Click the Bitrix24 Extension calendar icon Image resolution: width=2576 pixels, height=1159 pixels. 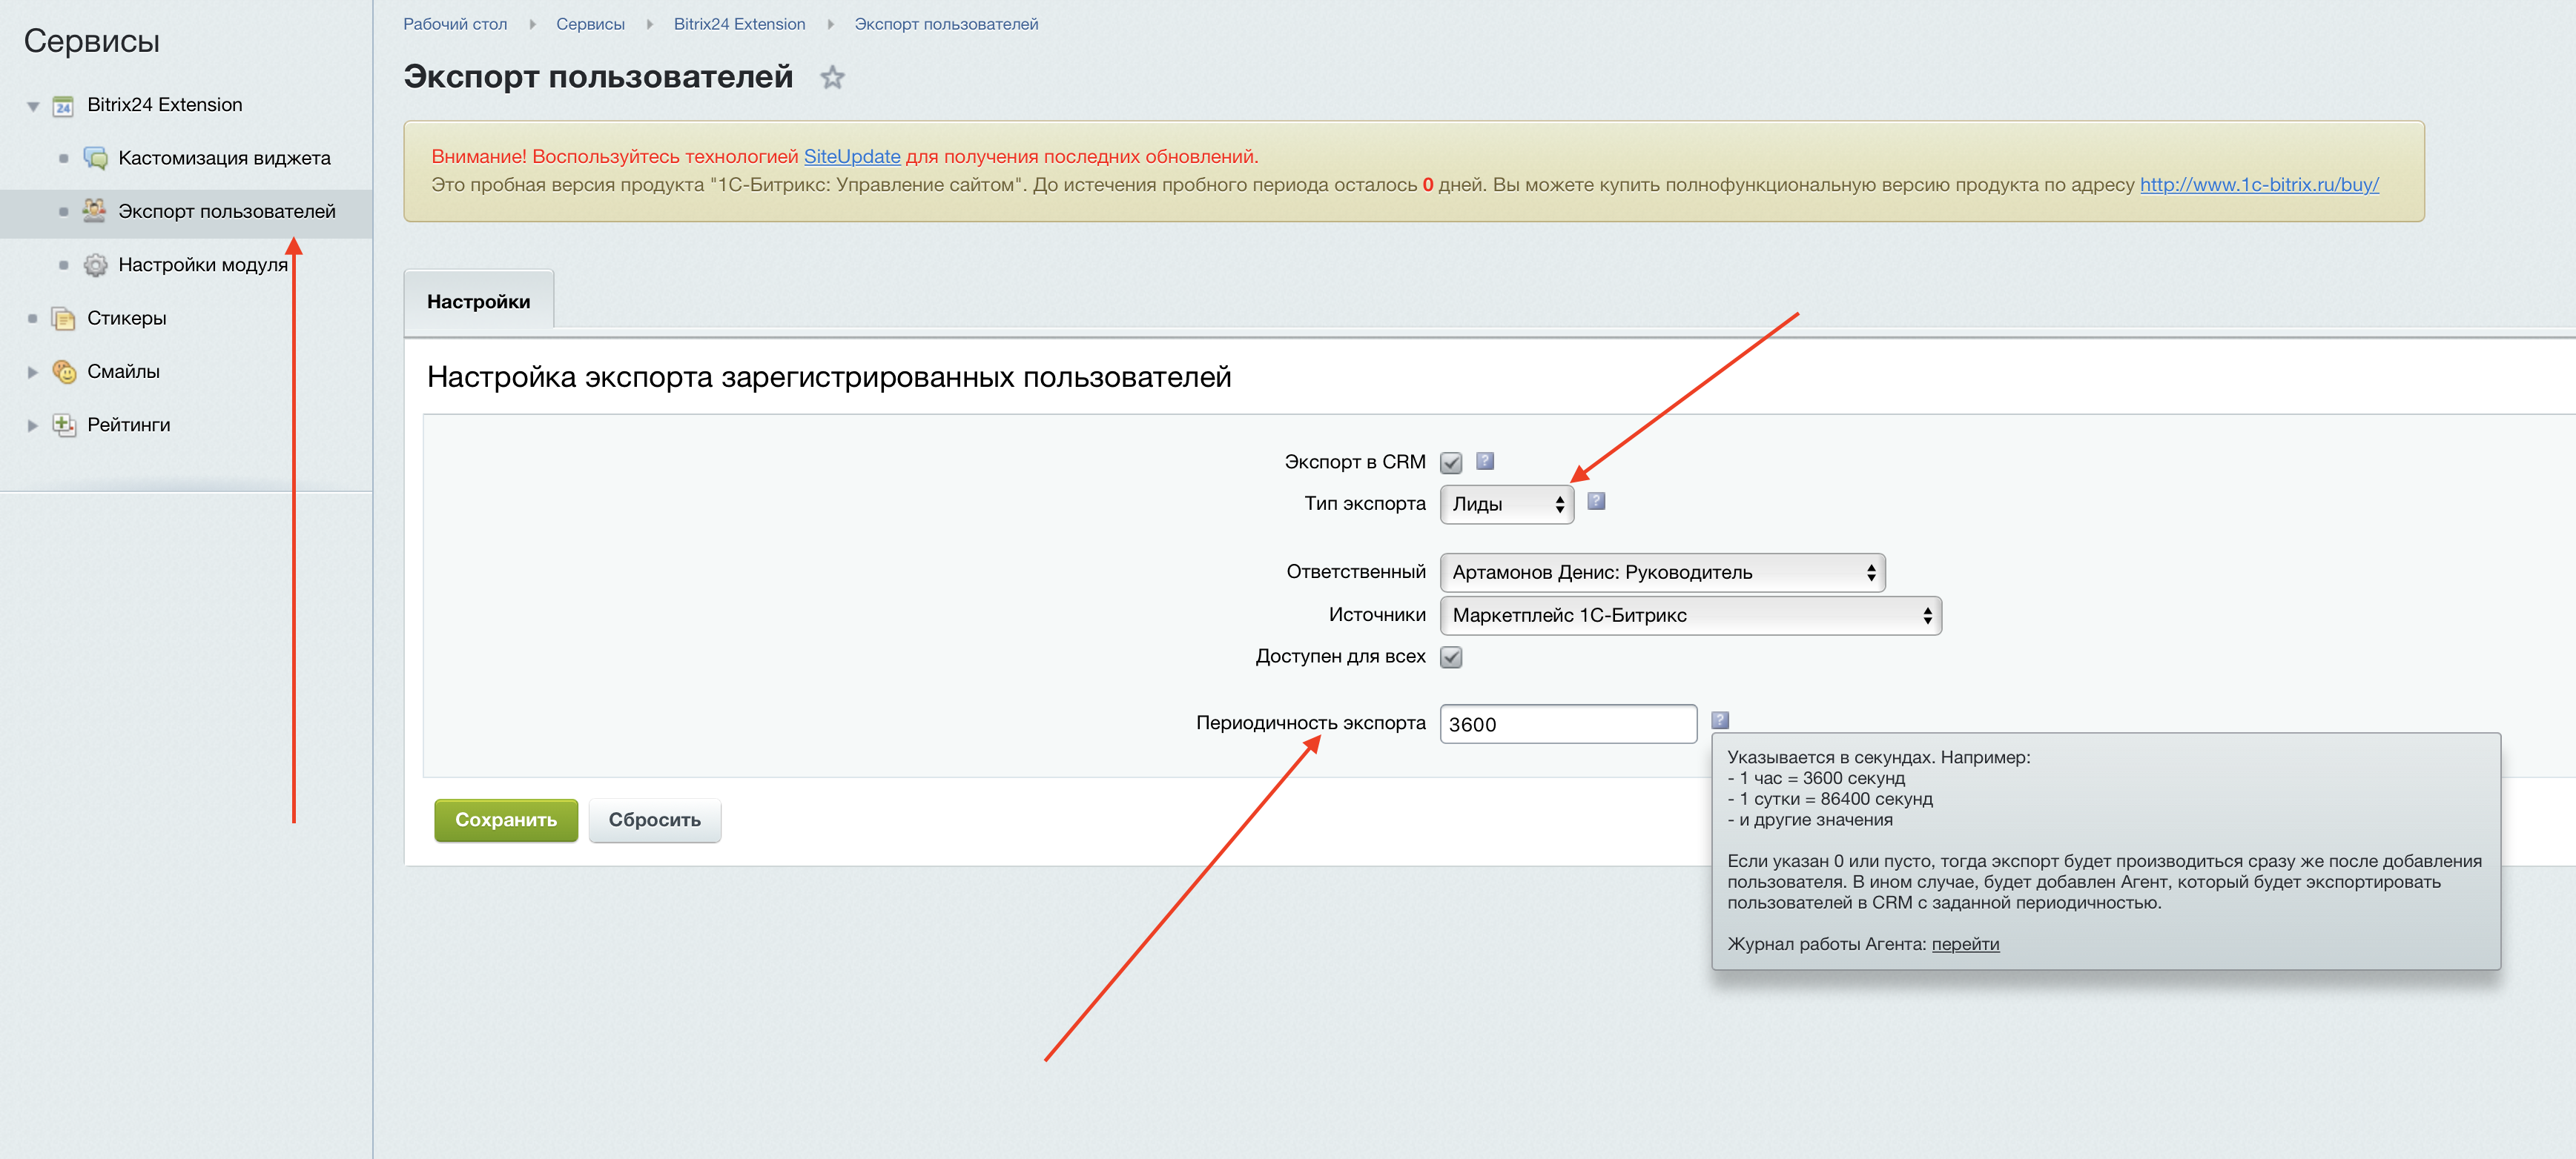[63, 106]
